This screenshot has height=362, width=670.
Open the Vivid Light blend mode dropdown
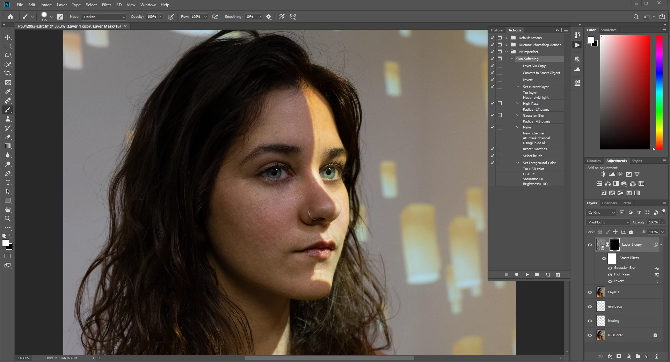(x=608, y=222)
